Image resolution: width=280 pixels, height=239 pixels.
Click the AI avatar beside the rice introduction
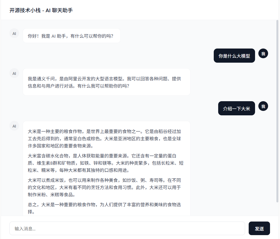pyautogui.click(x=14, y=126)
